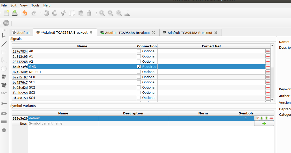Screen dimensions: 291x153
Task: Enable required connection for NRESET signal
Action: pyautogui.click(x=139, y=72)
